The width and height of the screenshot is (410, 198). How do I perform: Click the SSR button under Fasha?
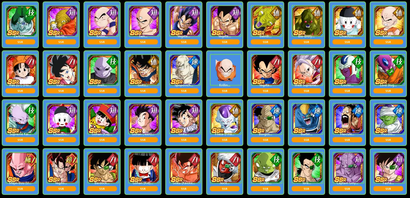[x=388, y=189]
